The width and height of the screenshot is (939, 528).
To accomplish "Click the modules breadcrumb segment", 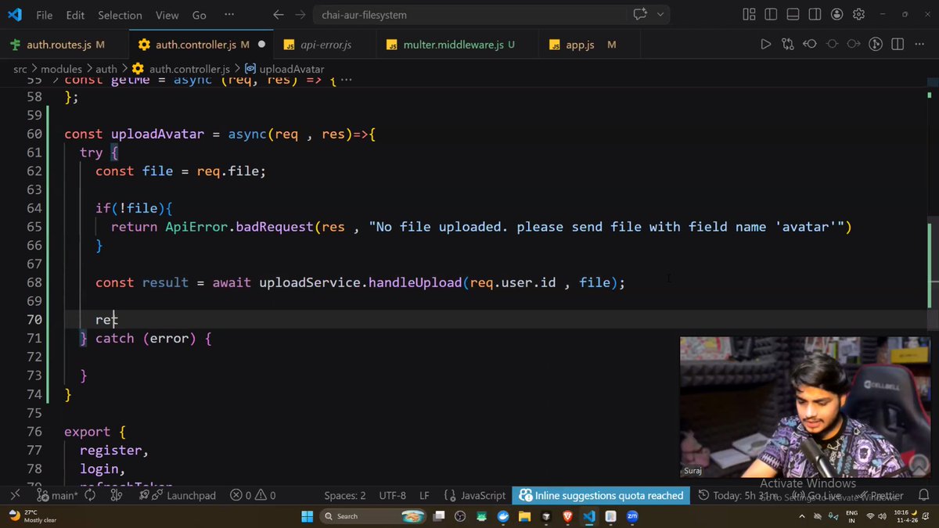I will click(x=61, y=69).
